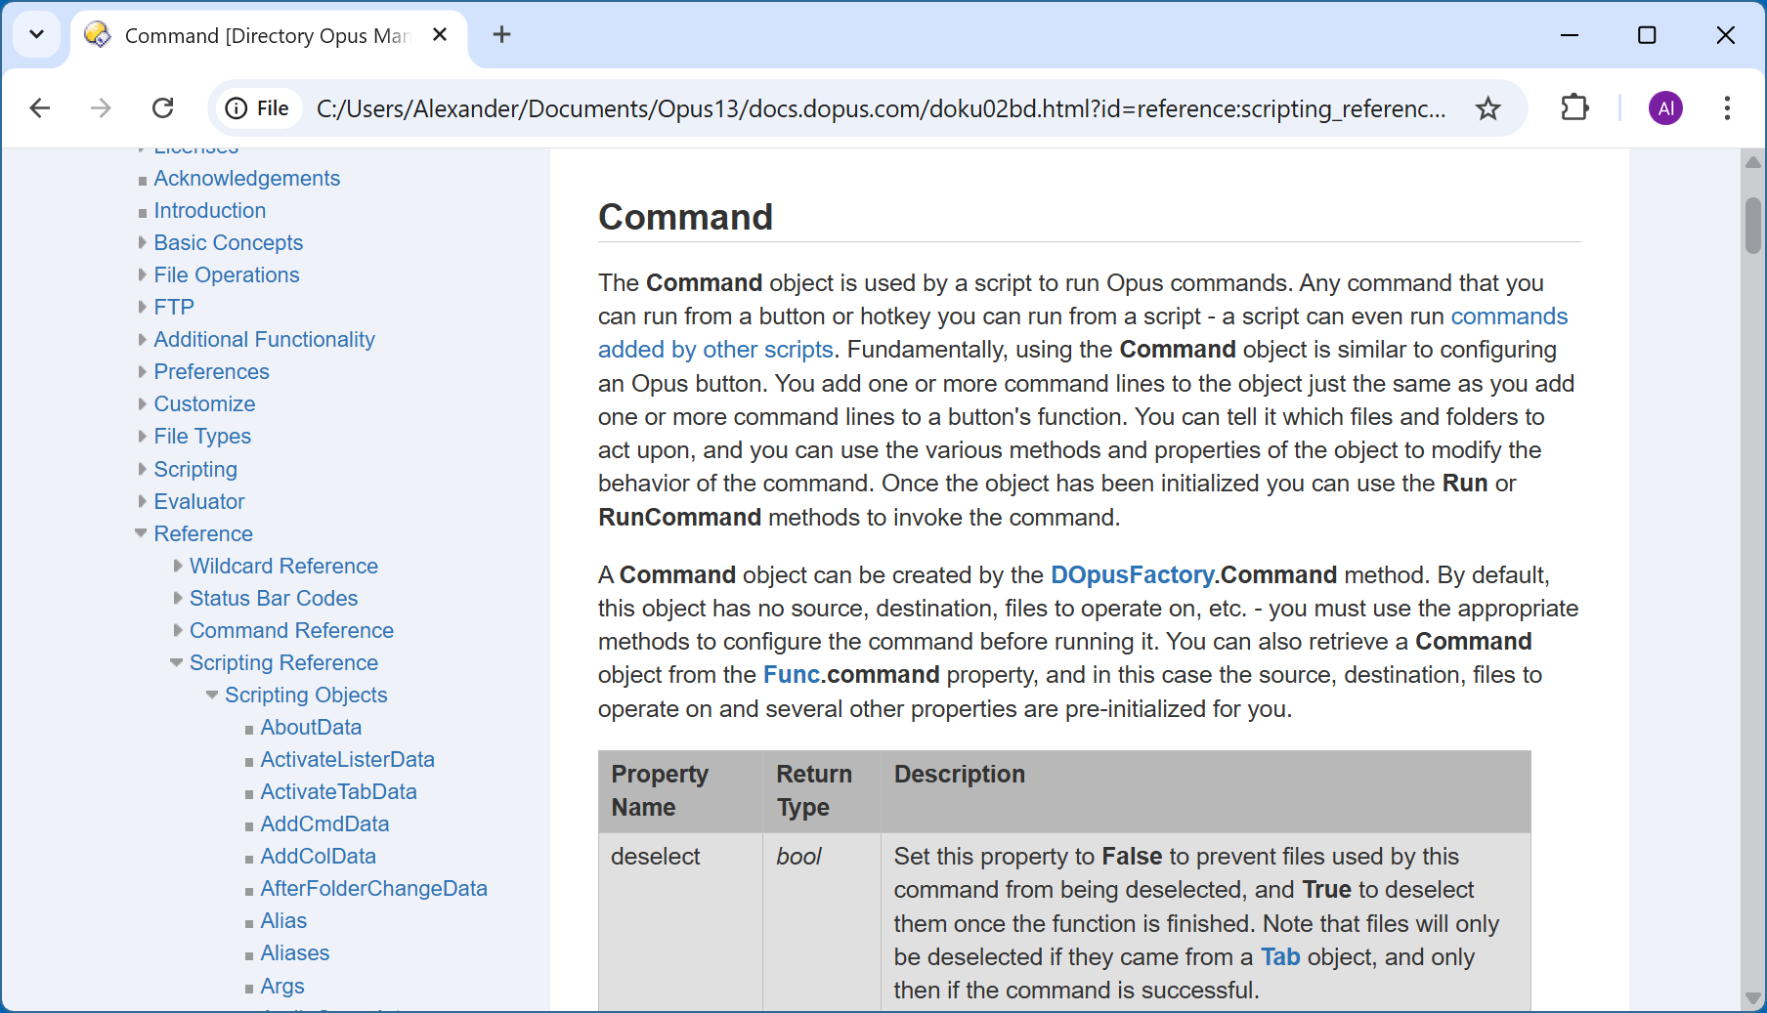Open the tab search dropdown
Viewport: 1767px width, 1013px height.
[x=36, y=35]
